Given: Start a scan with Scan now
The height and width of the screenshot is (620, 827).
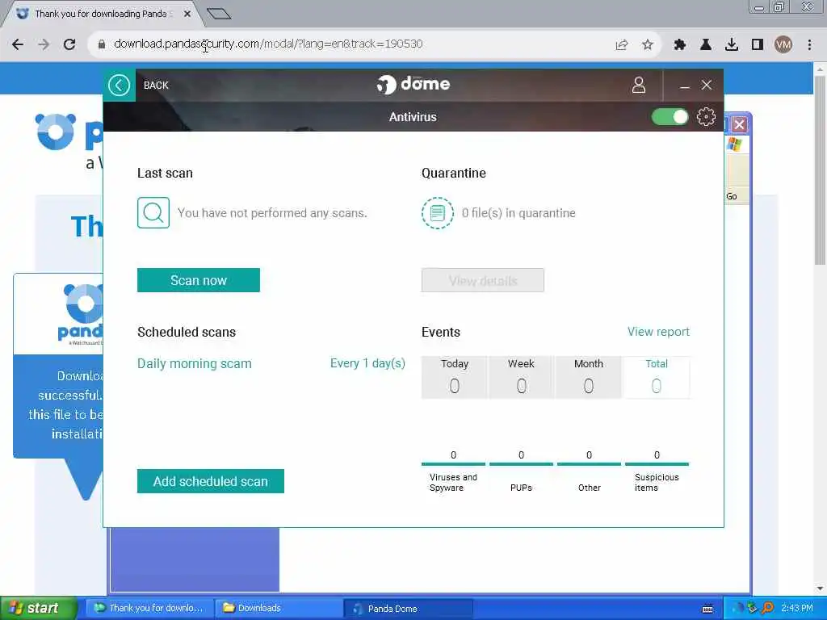Looking at the screenshot, I should 199,280.
